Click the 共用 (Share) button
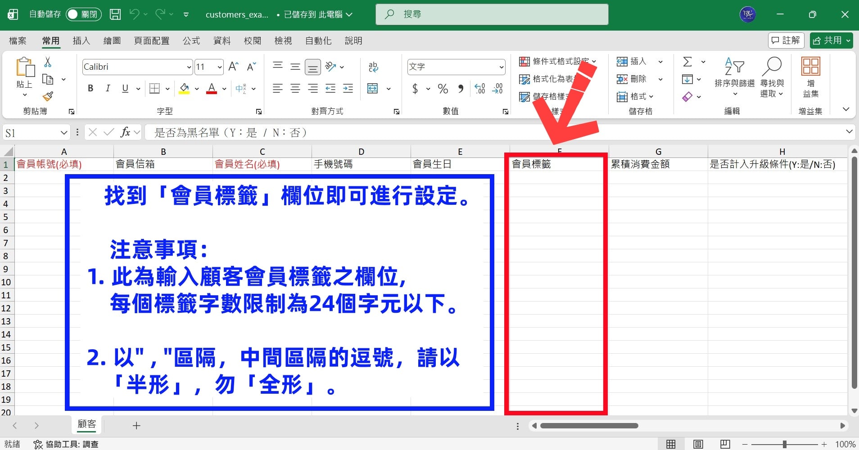This screenshot has height=450, width=859. point(831,40)
